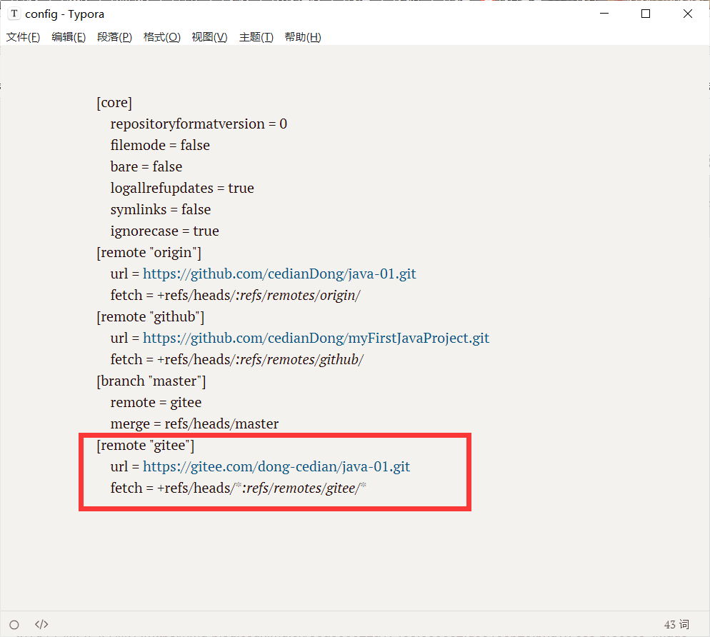Open the 段落(P) menu

(x=114, y=37)
